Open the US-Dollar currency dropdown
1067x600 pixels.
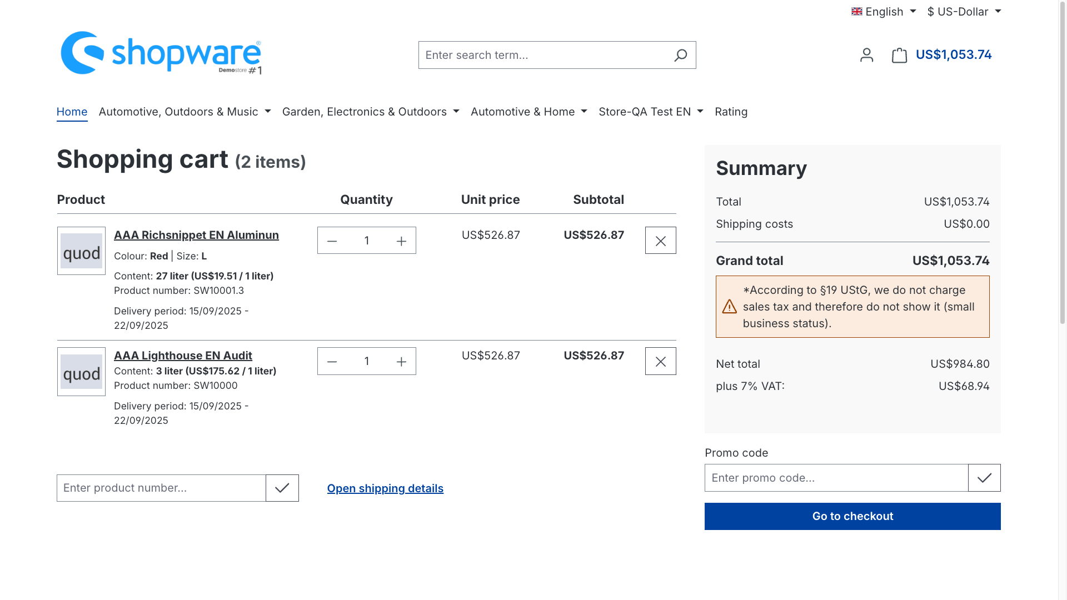tap(964, 12)
